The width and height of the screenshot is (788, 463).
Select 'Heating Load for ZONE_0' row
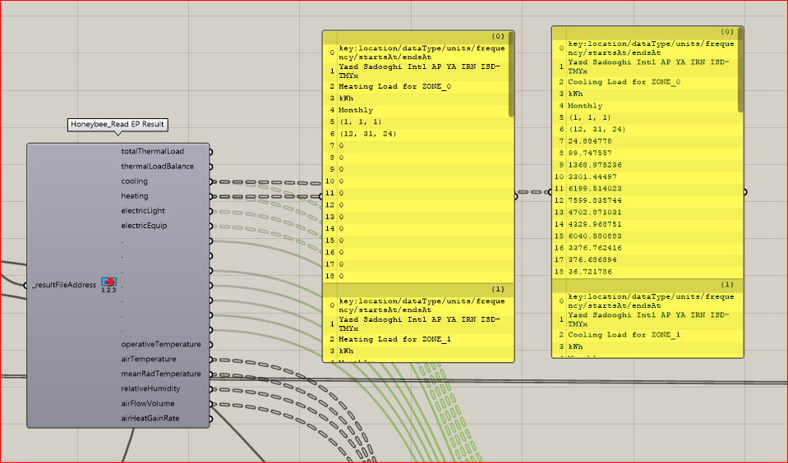coord(418,86)
